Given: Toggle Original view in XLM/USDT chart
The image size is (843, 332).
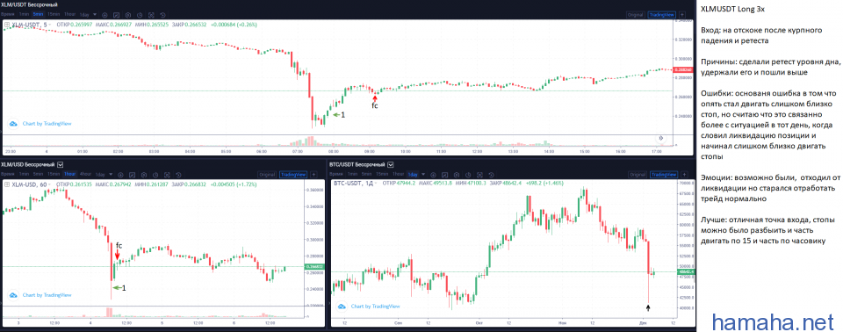Looking at the screenshot, I should tap(636, 15).
